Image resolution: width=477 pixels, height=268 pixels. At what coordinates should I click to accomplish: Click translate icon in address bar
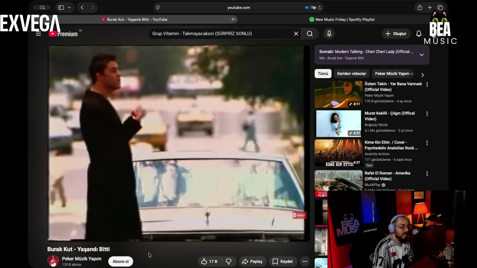[x=313, y=7]
